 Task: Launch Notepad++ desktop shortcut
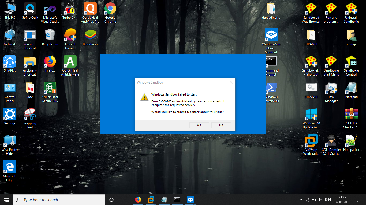tap(352, 144)
